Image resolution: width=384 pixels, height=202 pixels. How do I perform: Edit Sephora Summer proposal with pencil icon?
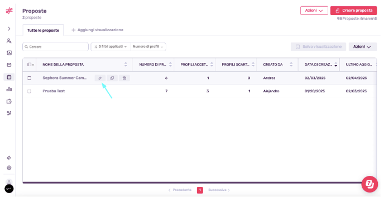(100, 78)
